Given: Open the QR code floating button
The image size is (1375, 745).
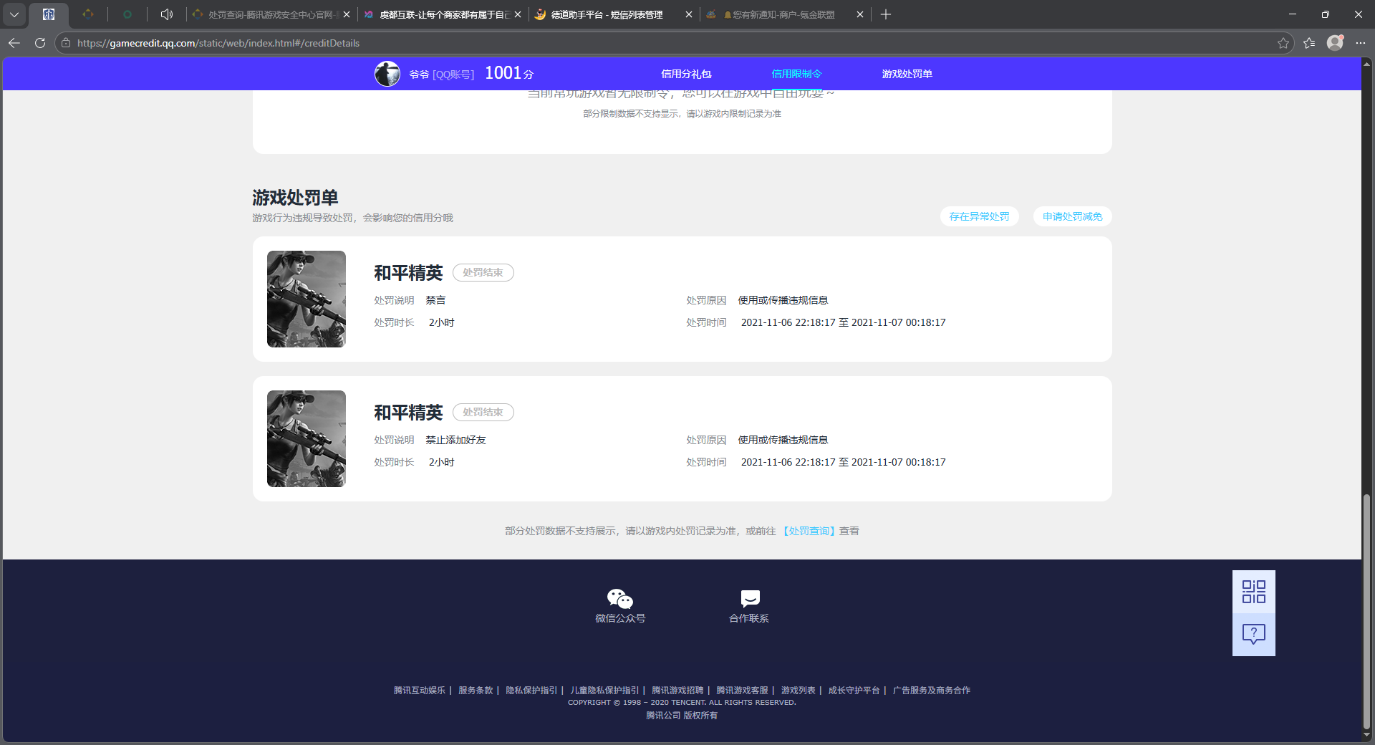Looking at the screenshot, I should click(1253, 592).
